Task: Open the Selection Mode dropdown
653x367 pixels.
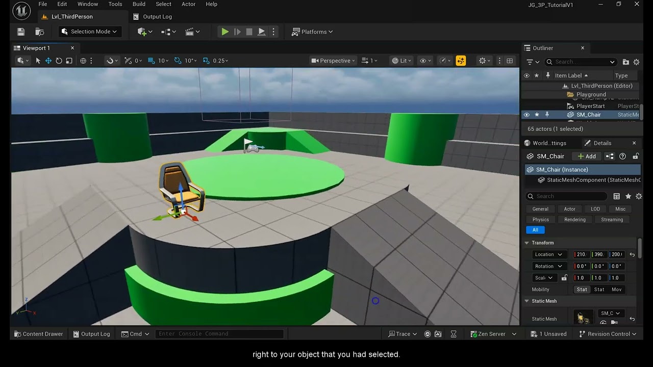Action: point(89,32)
